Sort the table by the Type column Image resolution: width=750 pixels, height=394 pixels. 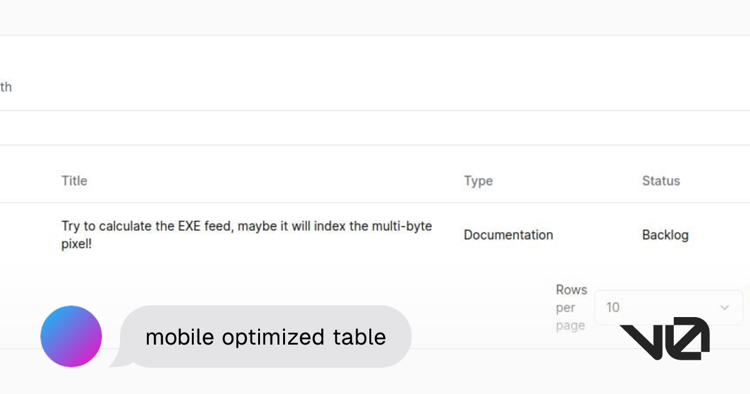[478, 181]
